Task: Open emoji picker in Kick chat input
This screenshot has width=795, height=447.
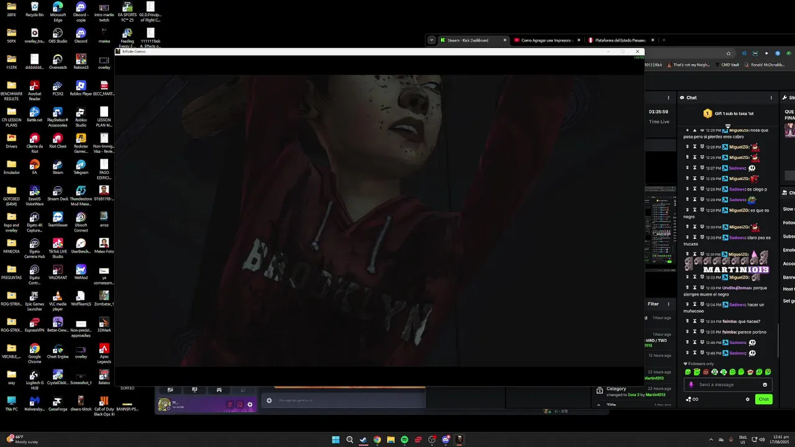Action: (x=765, y=384)
